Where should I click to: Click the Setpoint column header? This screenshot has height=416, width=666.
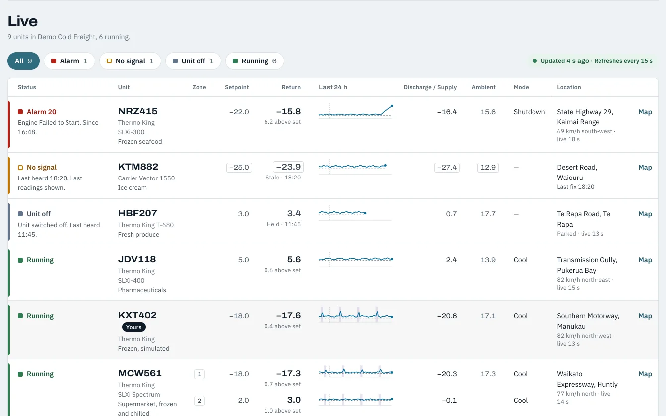coord(237,87)
